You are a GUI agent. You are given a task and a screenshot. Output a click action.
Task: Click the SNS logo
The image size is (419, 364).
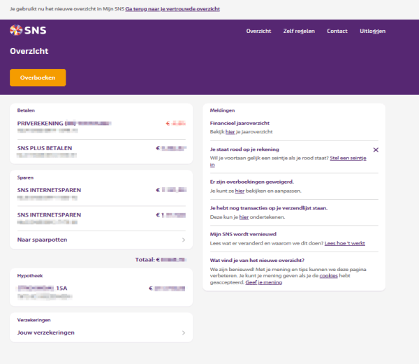coord(28,30)
